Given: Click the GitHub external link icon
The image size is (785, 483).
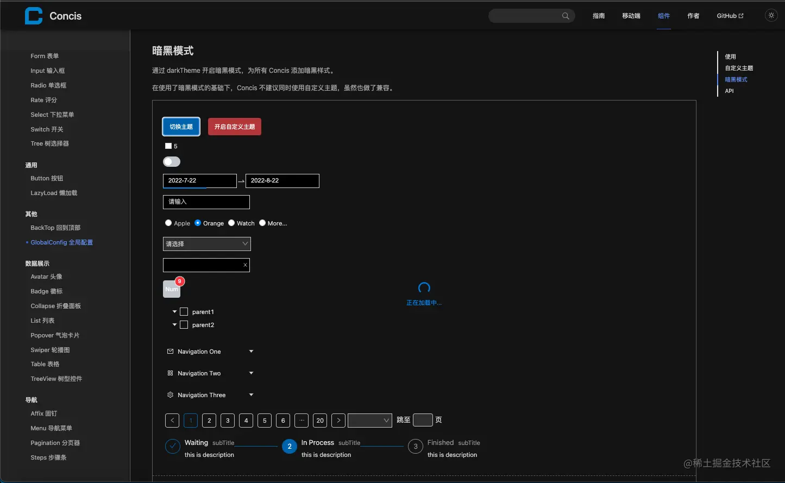Looking at the screenshot, I should 741,16.
